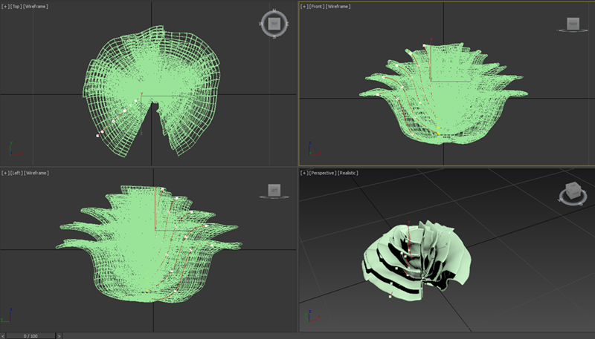Open Top viewport [Wireframe] shading menu
This screenshot has width=595, height=339.
36,6
